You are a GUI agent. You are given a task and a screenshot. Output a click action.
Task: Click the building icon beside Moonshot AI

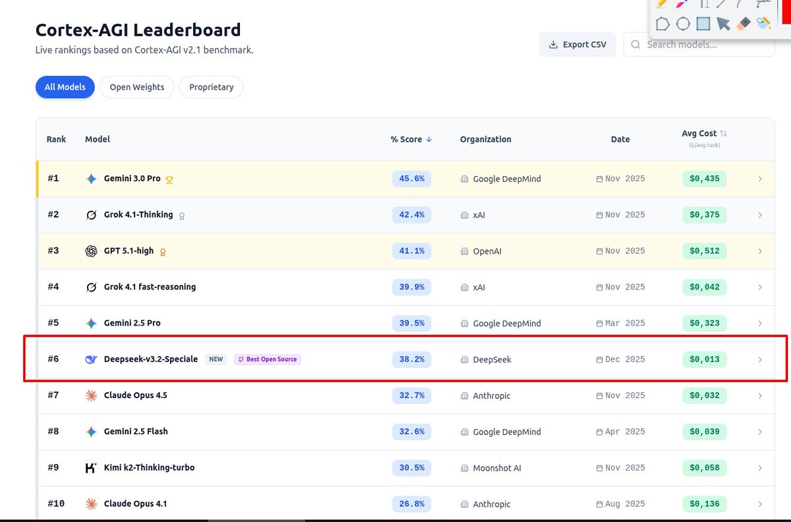(465, 468)
